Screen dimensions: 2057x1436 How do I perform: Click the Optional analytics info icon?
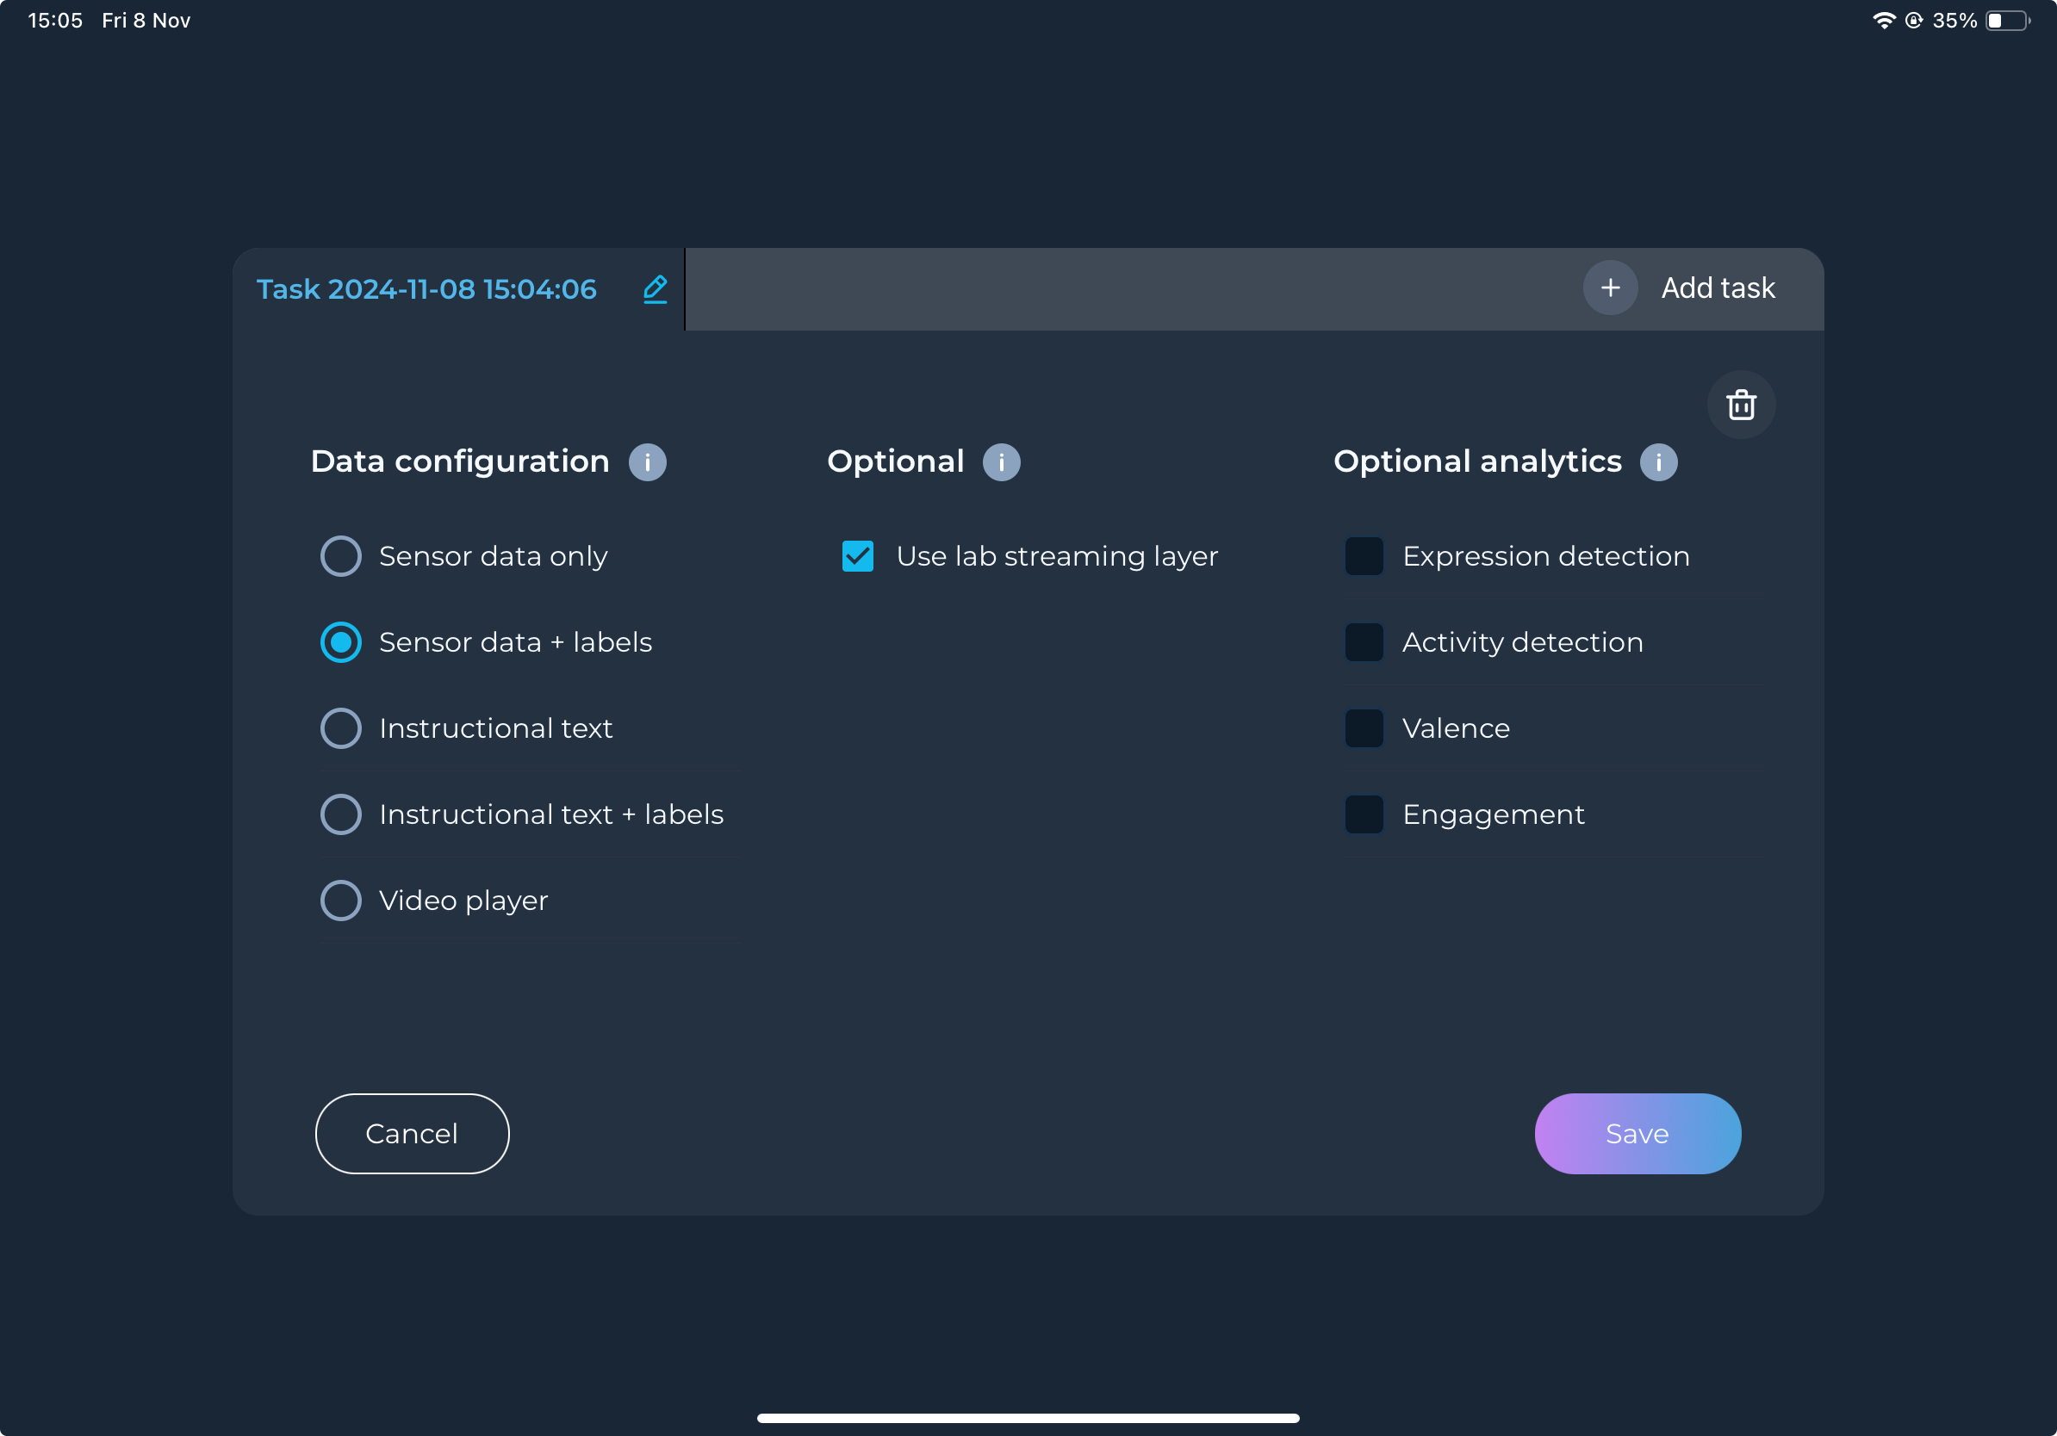pyautogui.click(x=1660, y=461)
